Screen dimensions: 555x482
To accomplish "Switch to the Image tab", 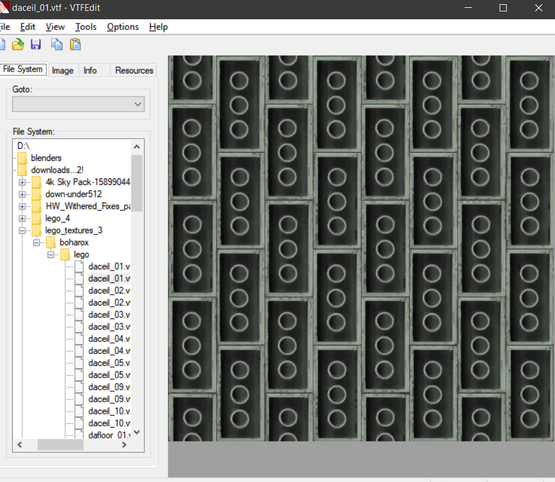I will tap(63, 70).
